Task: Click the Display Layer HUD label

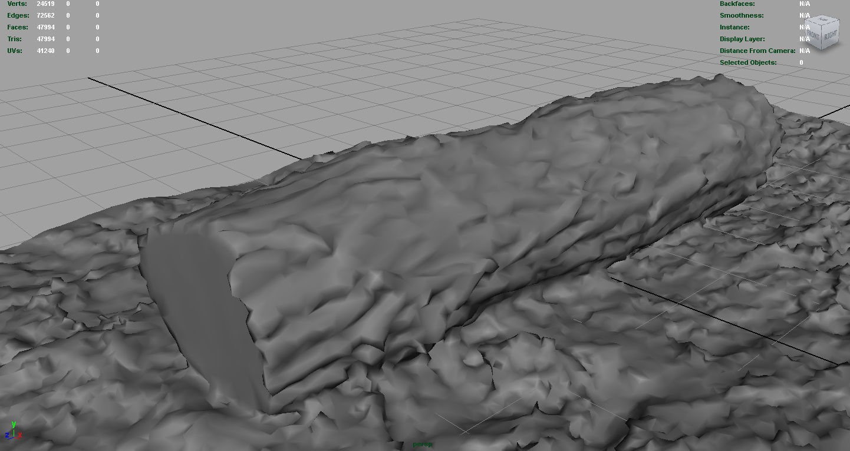Action: point(742,39)
